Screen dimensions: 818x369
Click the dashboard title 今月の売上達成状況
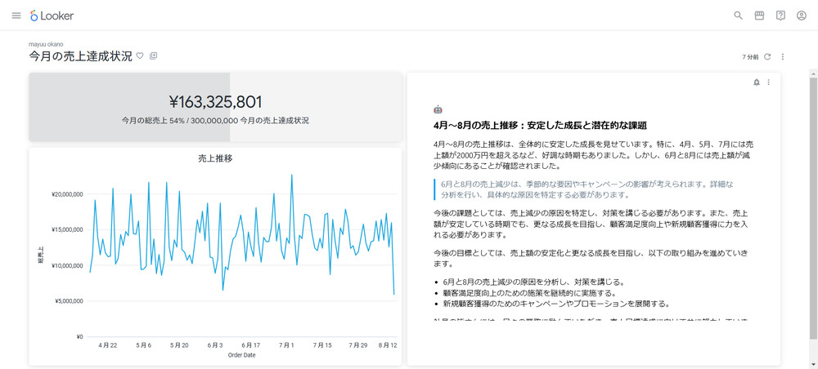click(x=80, y=56)
